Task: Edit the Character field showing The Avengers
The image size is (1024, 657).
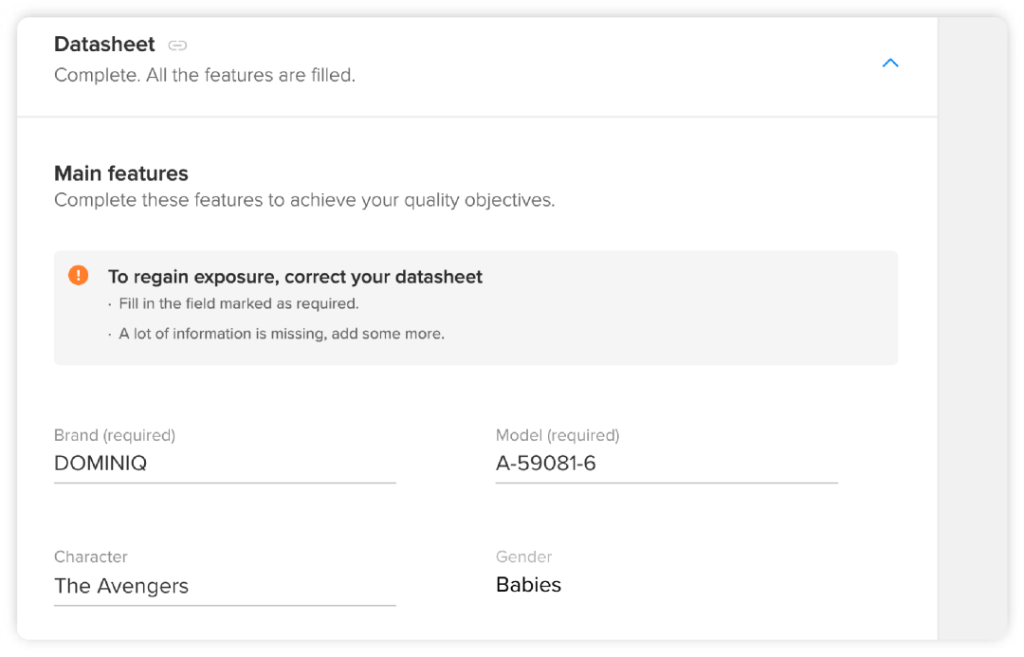Action: point(225,586)
